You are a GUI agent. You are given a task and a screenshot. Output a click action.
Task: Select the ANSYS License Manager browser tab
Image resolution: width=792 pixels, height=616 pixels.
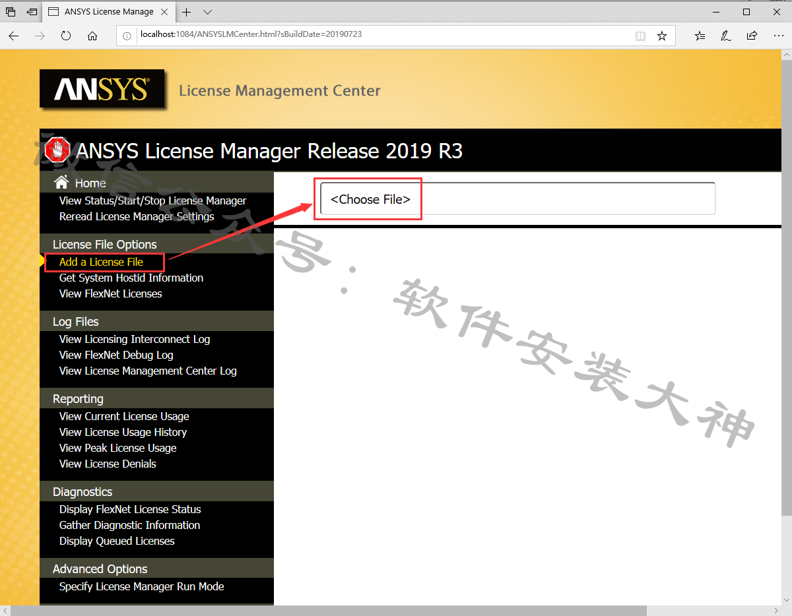click(109, 12)
